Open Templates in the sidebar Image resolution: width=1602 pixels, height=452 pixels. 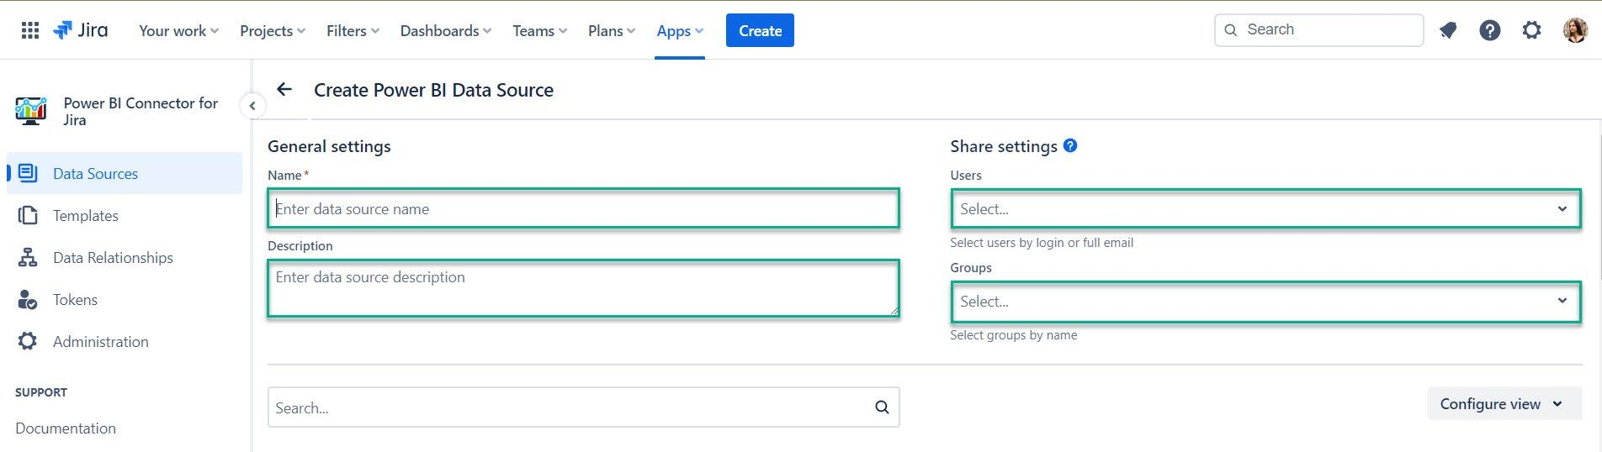pyautogui.click(x=125, y=216)
